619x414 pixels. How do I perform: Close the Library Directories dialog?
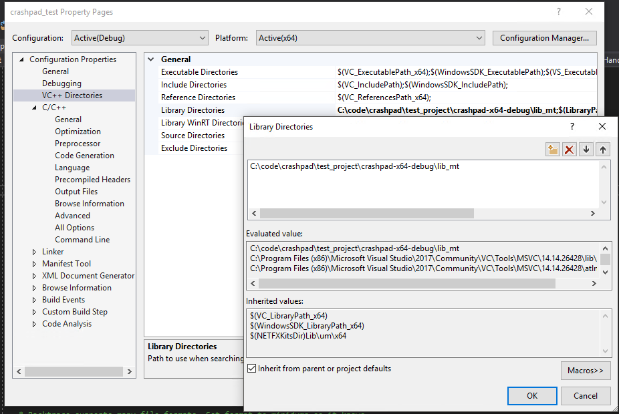(x=602, y=126)
